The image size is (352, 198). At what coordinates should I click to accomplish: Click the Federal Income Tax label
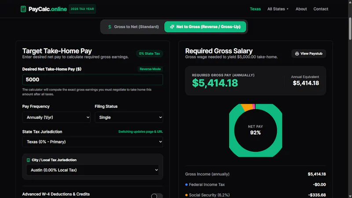207,184
